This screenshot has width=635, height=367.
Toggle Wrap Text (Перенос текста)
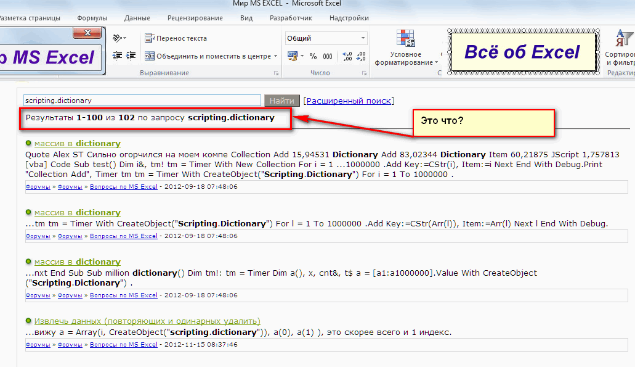tap(176, 38)
